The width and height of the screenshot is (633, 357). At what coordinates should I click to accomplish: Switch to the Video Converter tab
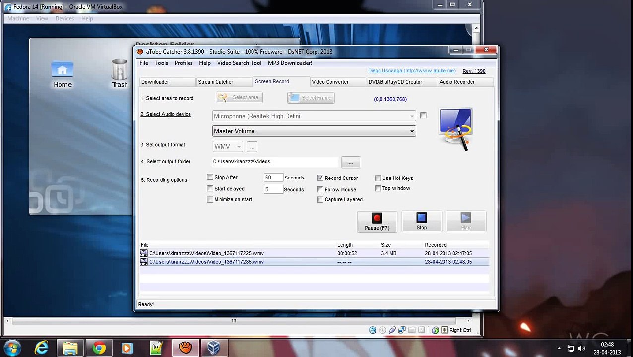point(330,82)
